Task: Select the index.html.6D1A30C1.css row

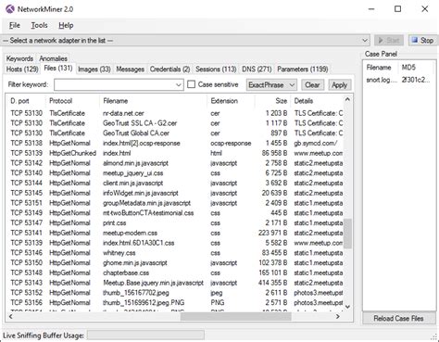Action: pos(175,243)
